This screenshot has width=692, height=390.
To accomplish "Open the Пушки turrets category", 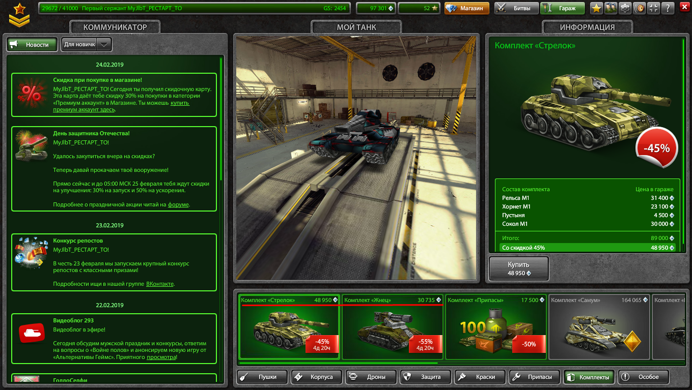I will click(262, 377).
